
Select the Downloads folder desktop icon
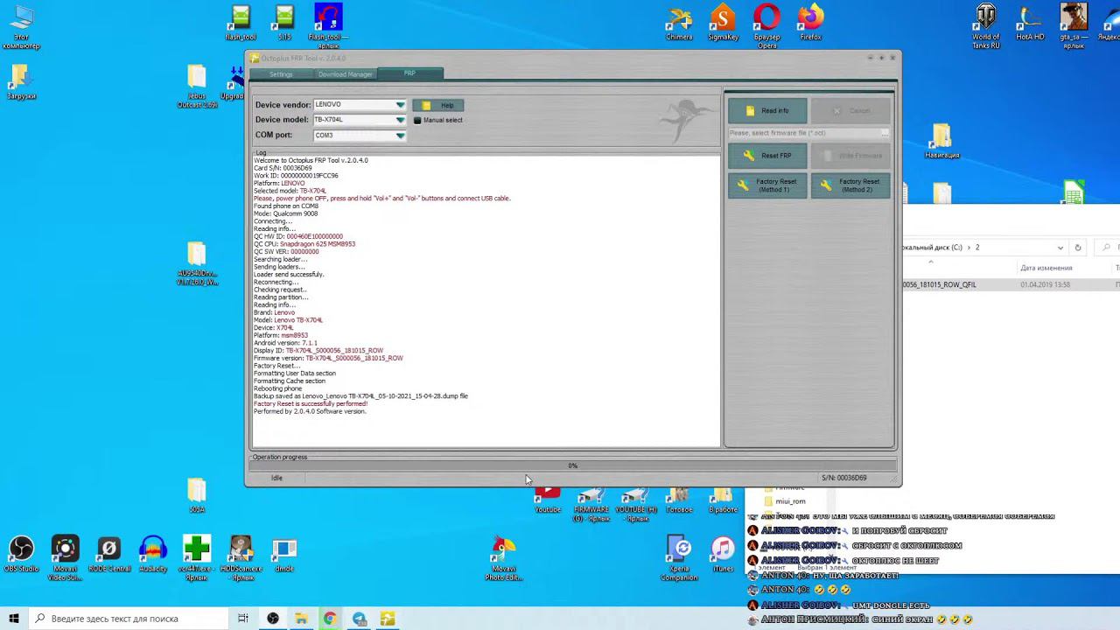(x=21, y=81)
